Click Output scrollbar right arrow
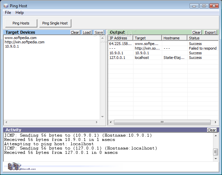The width and height of the screenshot is (222, 175). tap(215, 122)
